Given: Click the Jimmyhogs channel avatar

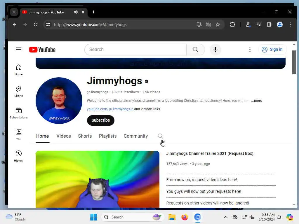Looking at the screenshot, I should pyautogui.click(x=59, y=101).
